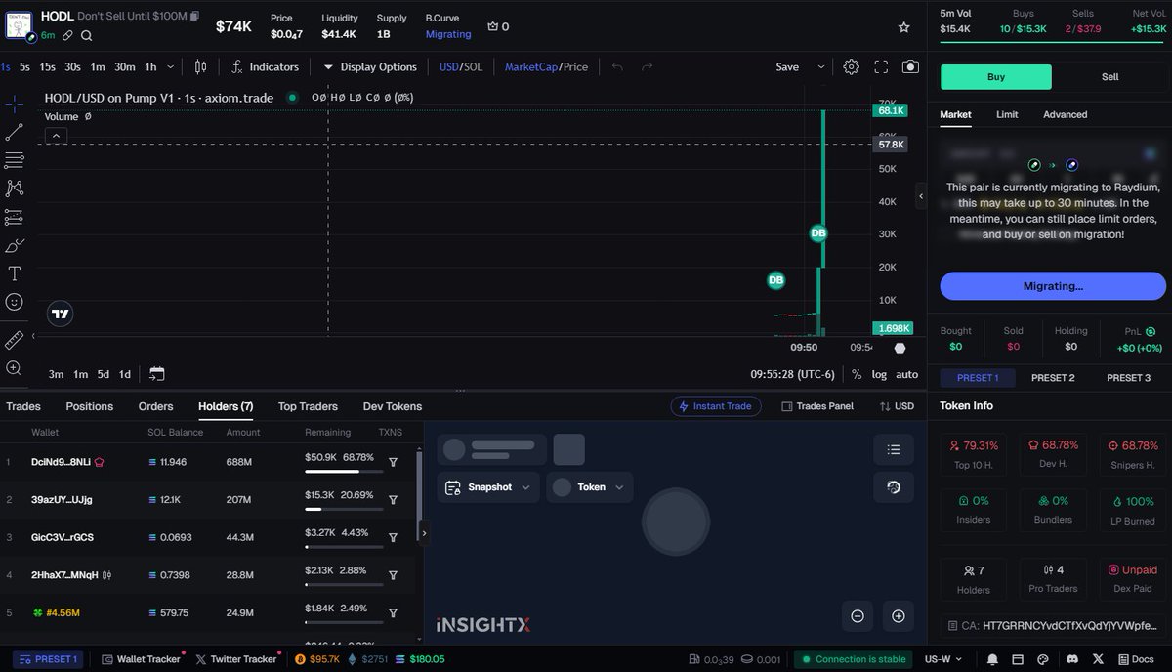Open the theme color palette icon
1172x672 pixels.
1042,659
